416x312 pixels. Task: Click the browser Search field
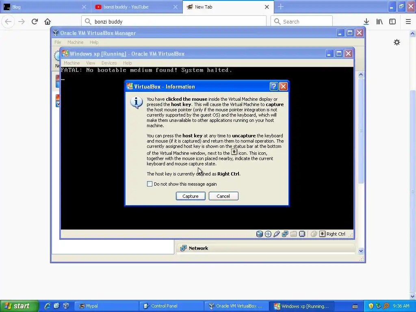pyautogui.click(x=301, y=22)
